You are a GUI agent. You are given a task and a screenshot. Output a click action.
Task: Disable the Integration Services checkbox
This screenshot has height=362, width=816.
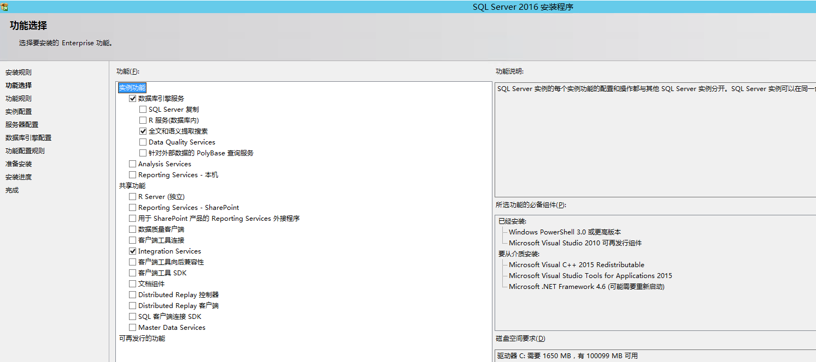[132, 251]
